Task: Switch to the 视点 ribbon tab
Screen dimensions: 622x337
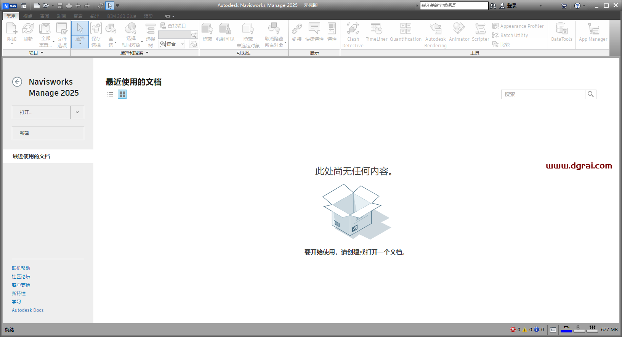Action: [x=28, y=16]
